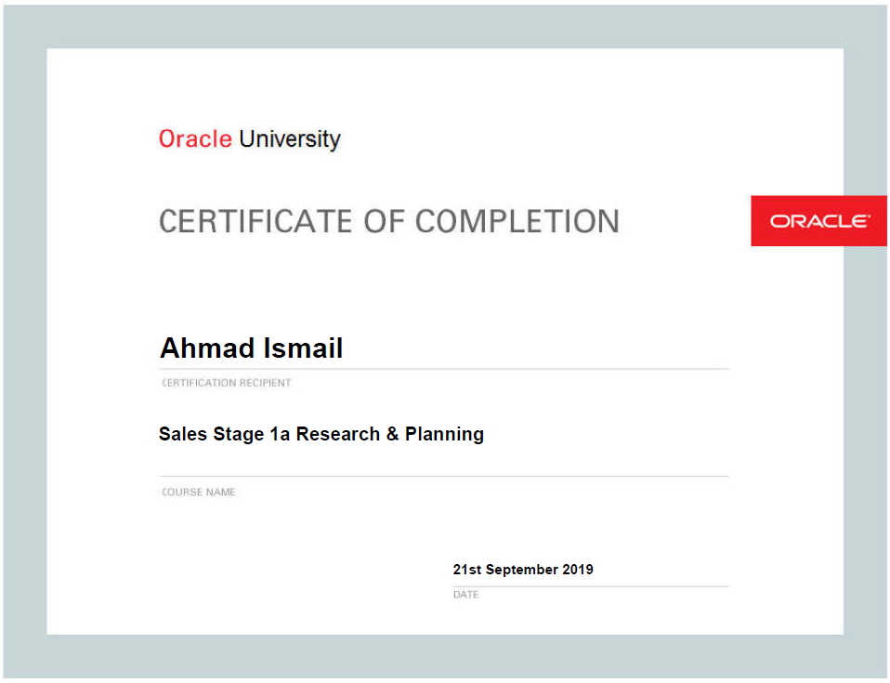Screen dimensions: 890x683
Task: Click the year 2019 in the date
Action: coord(578,569)
